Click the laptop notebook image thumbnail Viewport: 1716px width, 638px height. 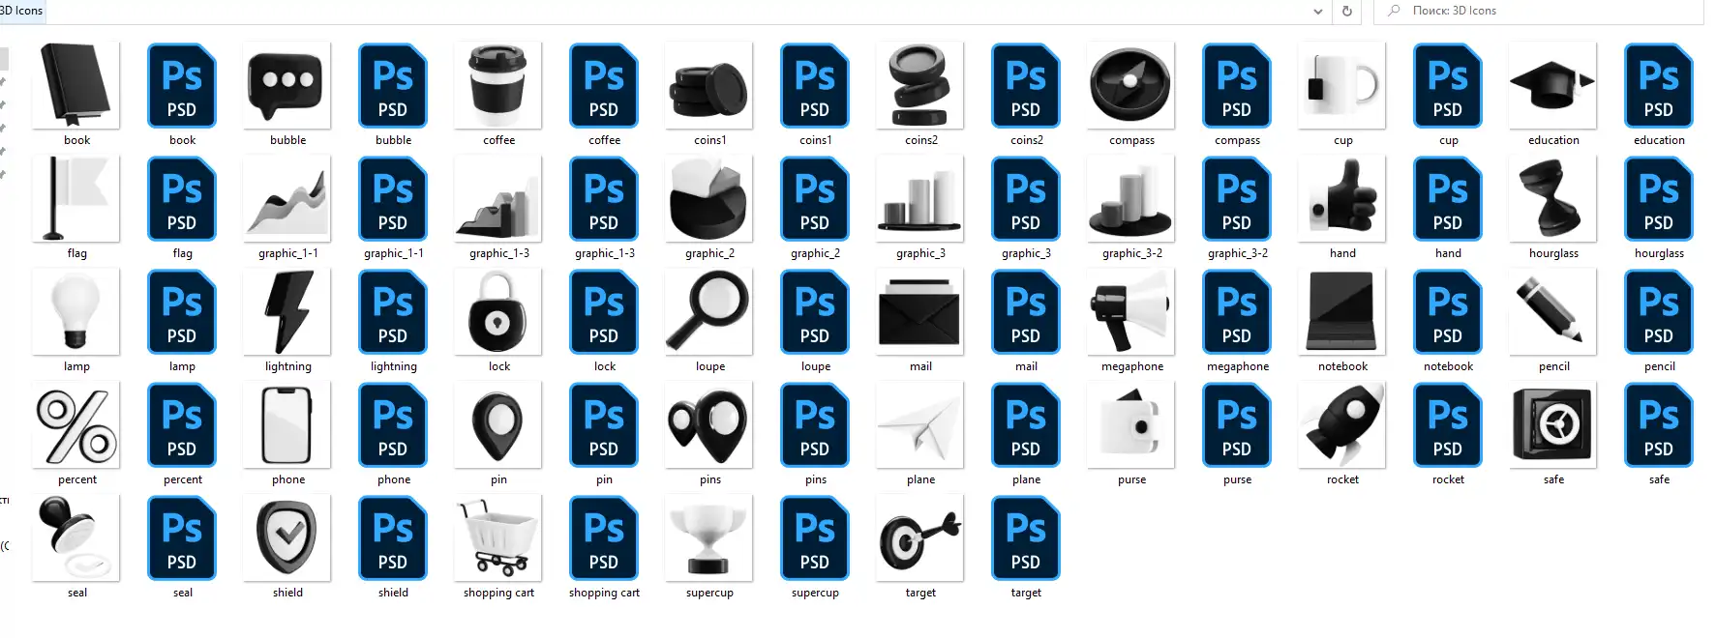point(1342,311)
